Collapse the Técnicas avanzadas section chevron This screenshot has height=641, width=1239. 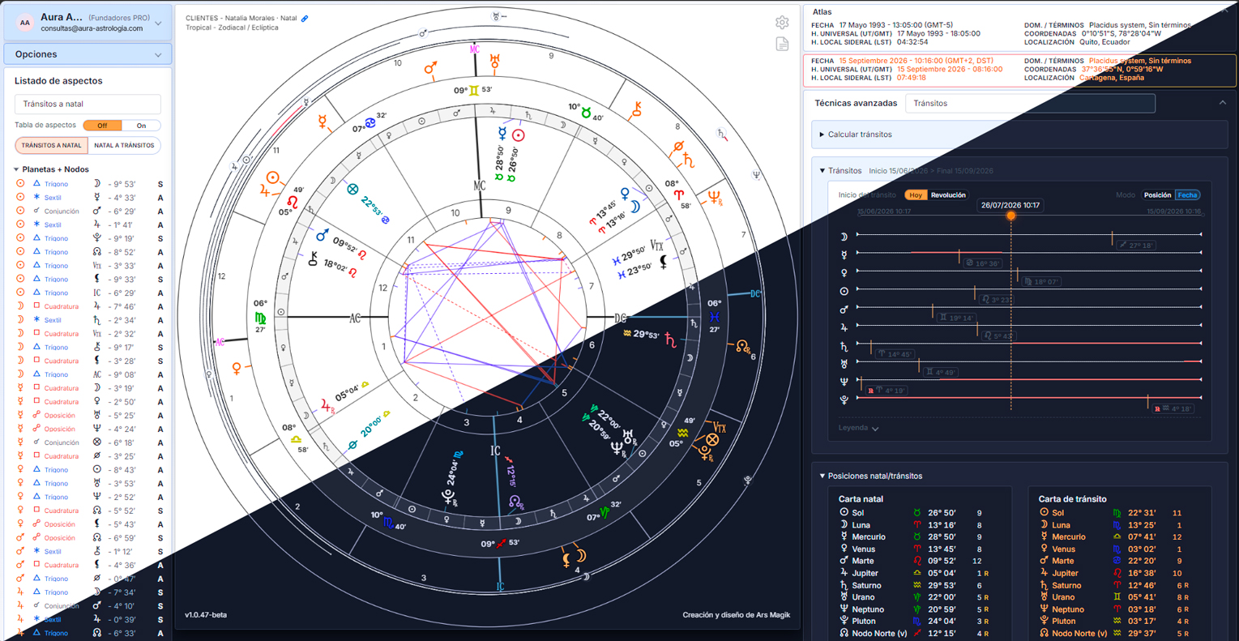(x=1222, y=103)
